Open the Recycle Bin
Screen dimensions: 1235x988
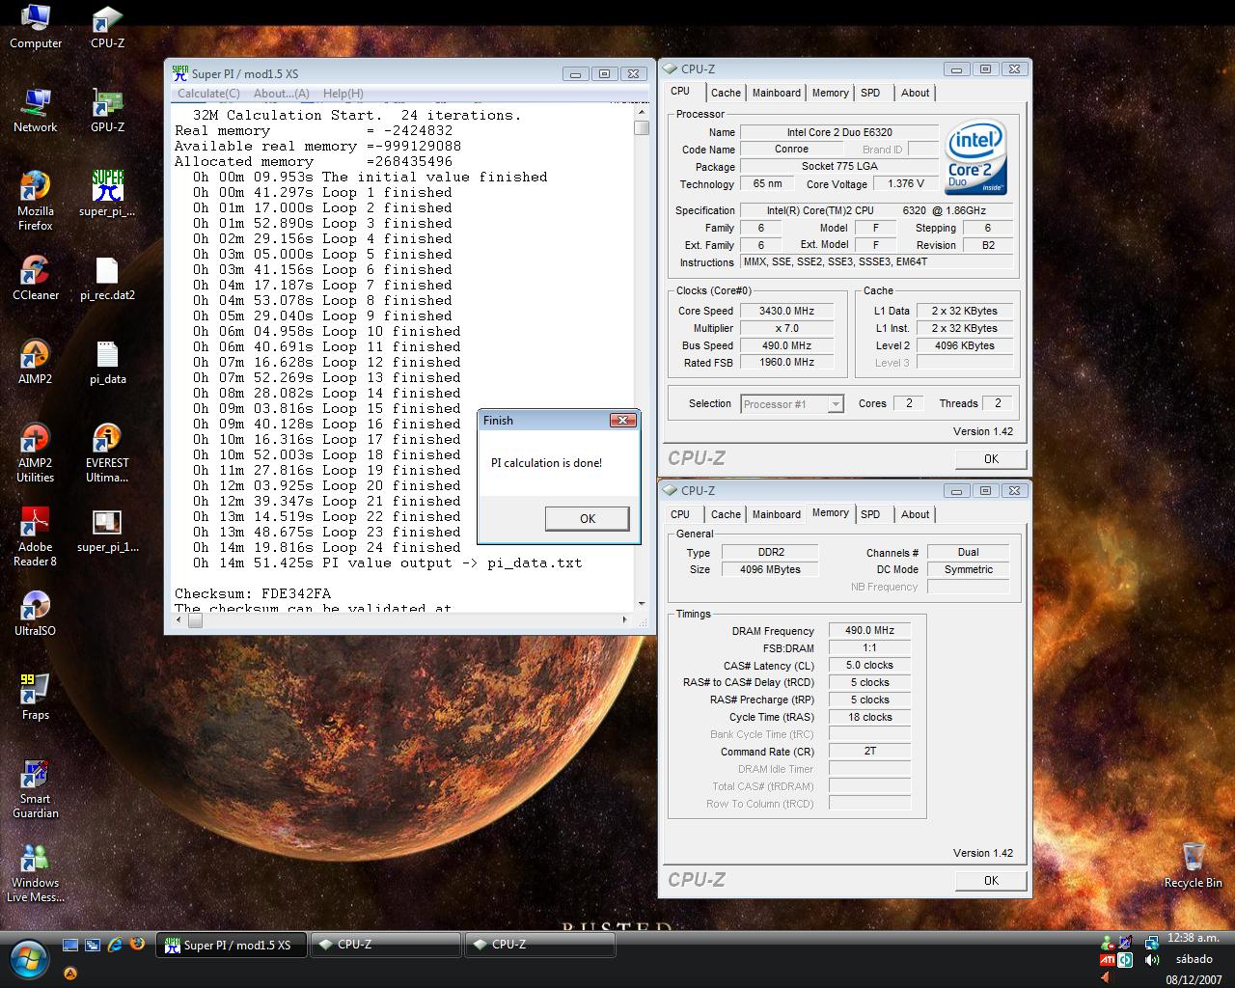(x=1193, y=864)
